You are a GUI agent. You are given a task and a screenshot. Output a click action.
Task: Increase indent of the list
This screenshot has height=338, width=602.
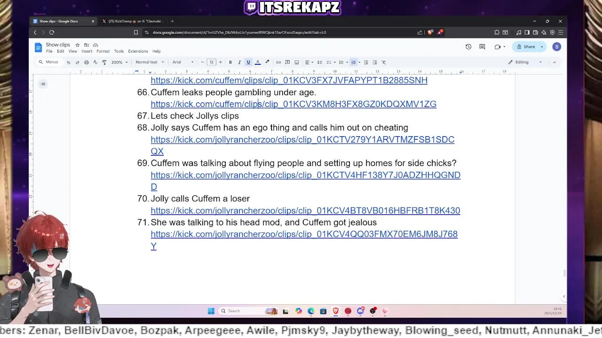click(375, 62)
